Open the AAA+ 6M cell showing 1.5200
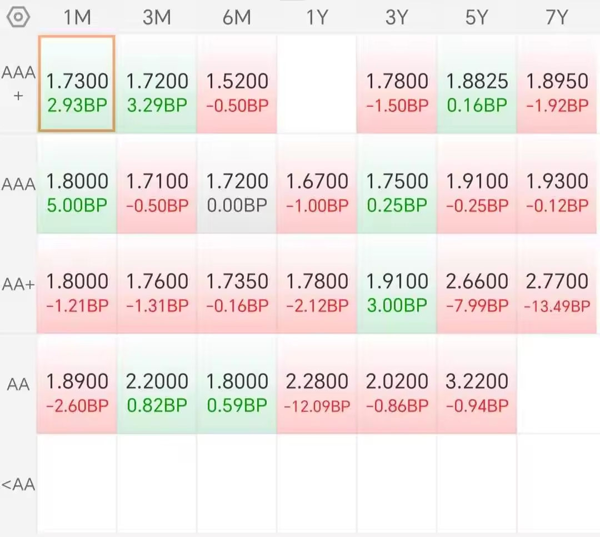 coord(237,84)
